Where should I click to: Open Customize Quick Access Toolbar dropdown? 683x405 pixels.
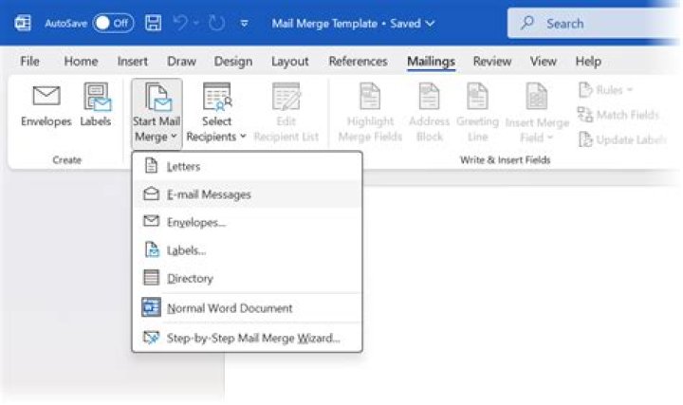point(245,23)
